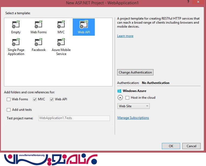Select the Facebook template icon
The width and height of the screenshot is (206, 166).
coord(39,42)
